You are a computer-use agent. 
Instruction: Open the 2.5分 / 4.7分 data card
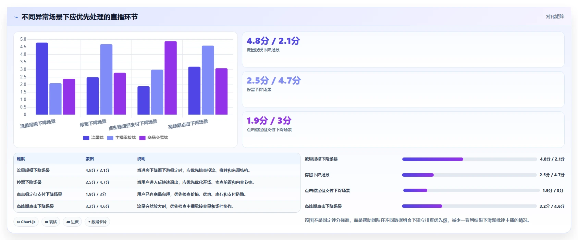[403, 90]
